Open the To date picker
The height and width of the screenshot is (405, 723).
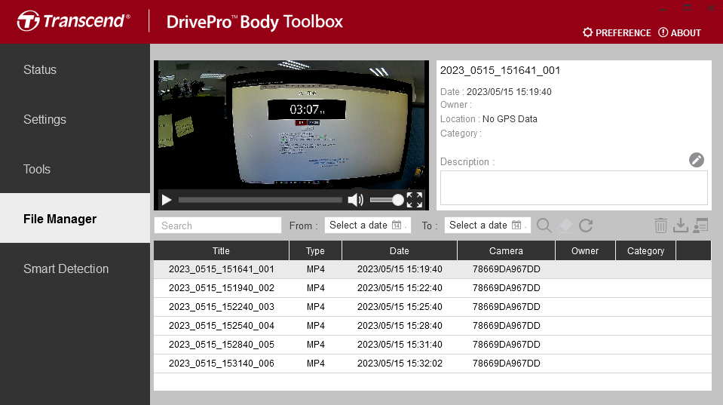[x=487, y=225]
